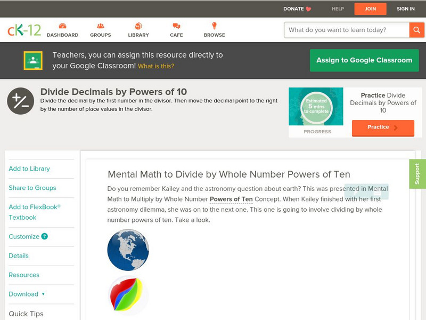Viewport: 426px width, 320px height.
Task: Click the colorful rainbow sphere image
Action: coord(128,294)
